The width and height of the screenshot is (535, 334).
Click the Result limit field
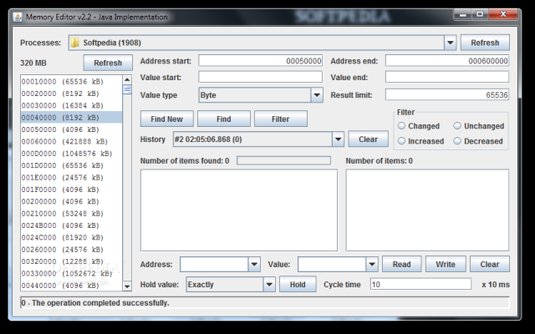447,94
